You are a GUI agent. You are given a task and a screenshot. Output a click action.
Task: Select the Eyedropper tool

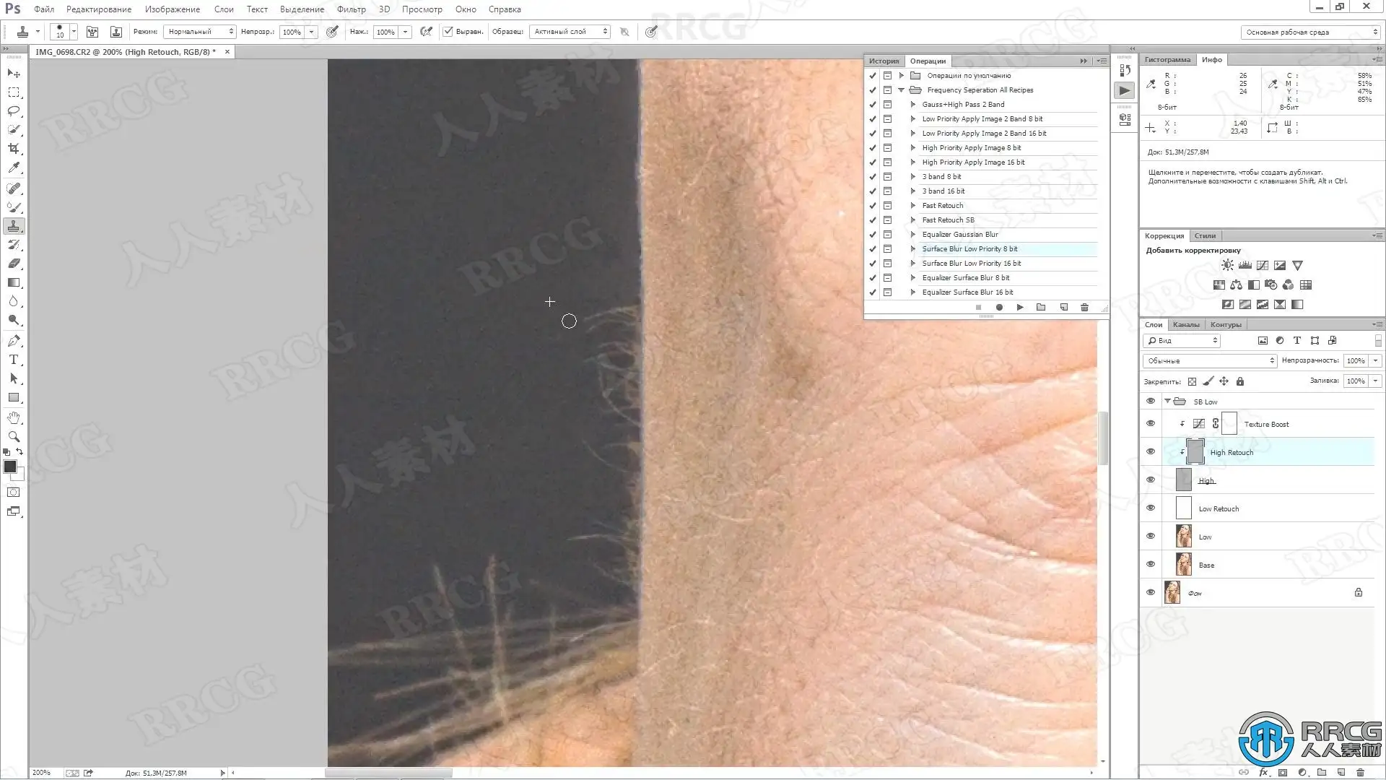(x=14, y=168)
